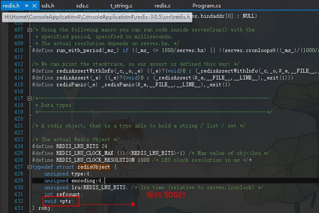This screenshot has height=213, width=319.
Task: Open the sds.c tab
Action: coord(82,6)
